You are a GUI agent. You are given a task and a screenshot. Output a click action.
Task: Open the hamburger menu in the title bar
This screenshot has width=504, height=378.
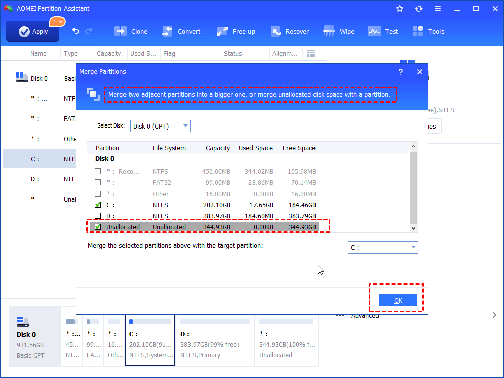tap(438, 9)
